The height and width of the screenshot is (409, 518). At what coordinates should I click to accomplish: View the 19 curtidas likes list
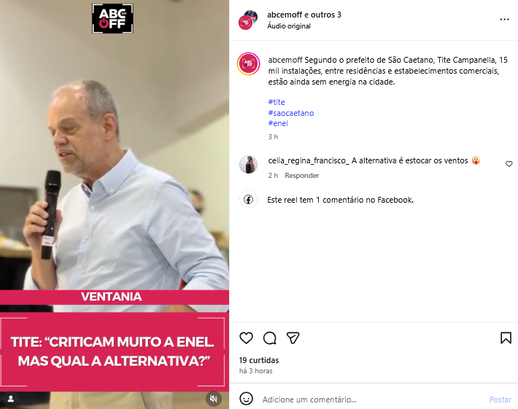pyautogui.click(x=259, y=360)
